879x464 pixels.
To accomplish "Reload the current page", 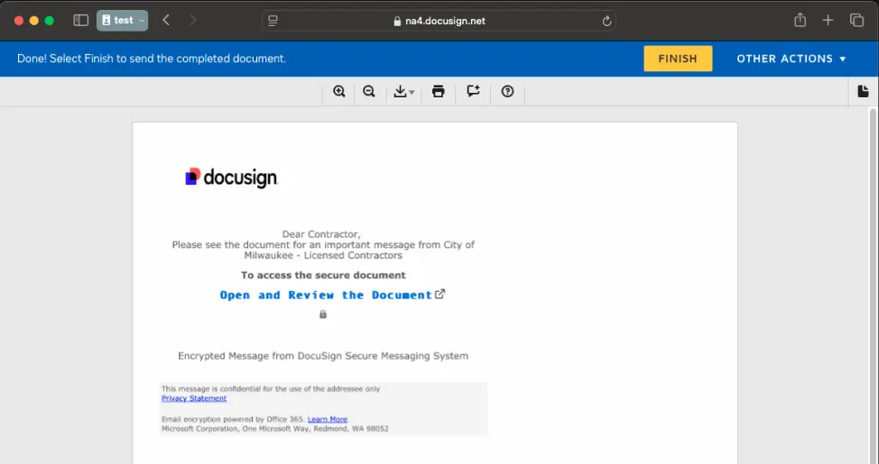I will tap(606, 21).
